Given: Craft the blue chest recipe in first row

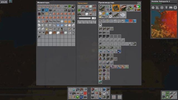Looking at the screenshot, I should point(127,21).
